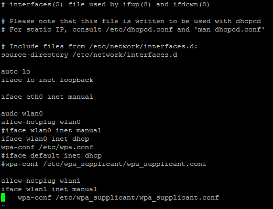Click the green cursor block
Viewport: 273px width, 209px height.
(x=3, y=197)
